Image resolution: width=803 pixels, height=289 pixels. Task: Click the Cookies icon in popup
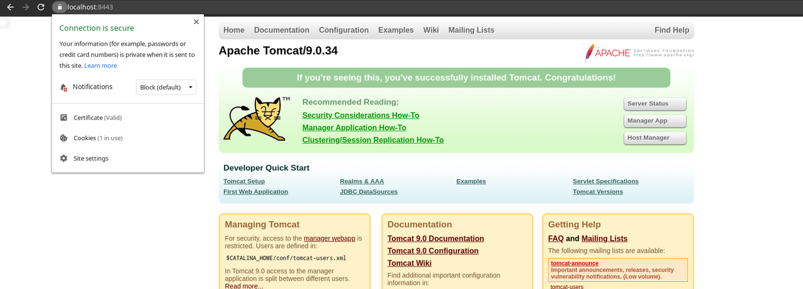point(63,138)
